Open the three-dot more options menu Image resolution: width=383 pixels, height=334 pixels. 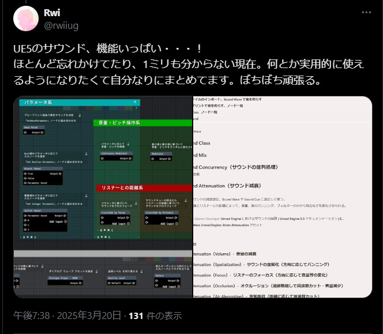pos(366,13)
